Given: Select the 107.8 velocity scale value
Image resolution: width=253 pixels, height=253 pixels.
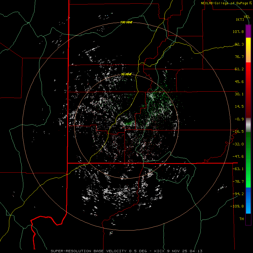Looking at the screenshot, I should (x=238, y=31).
